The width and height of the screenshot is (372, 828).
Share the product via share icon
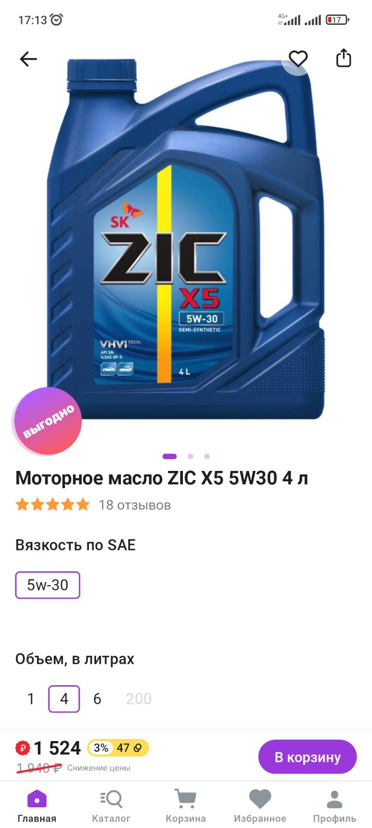pyautogui.click(x=344, y=58)
